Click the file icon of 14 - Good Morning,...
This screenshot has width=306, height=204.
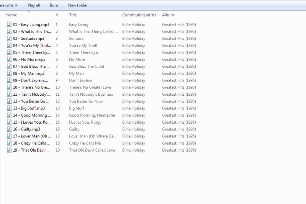pyautogui.click(x=9, y=115)
